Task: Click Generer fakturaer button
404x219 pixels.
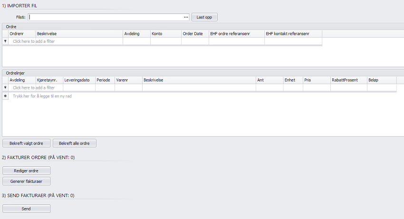Action: (x=26, y=181)
